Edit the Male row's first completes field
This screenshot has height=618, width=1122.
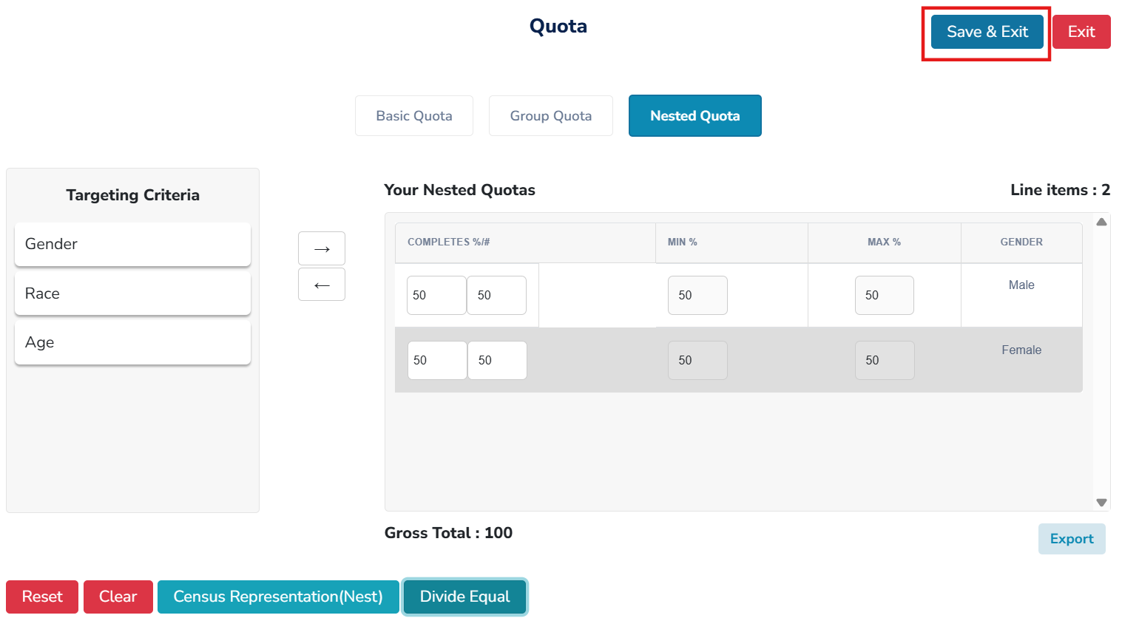(x=436, y=295)
